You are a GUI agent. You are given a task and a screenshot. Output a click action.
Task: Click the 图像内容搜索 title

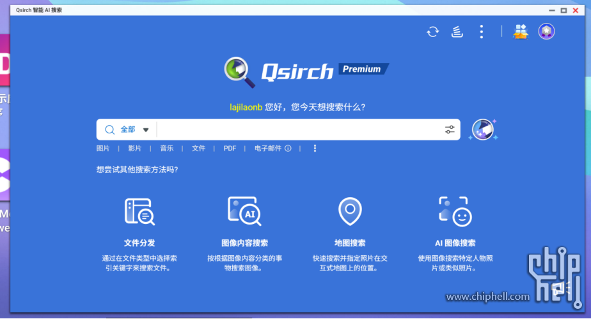tap(244, 243)
